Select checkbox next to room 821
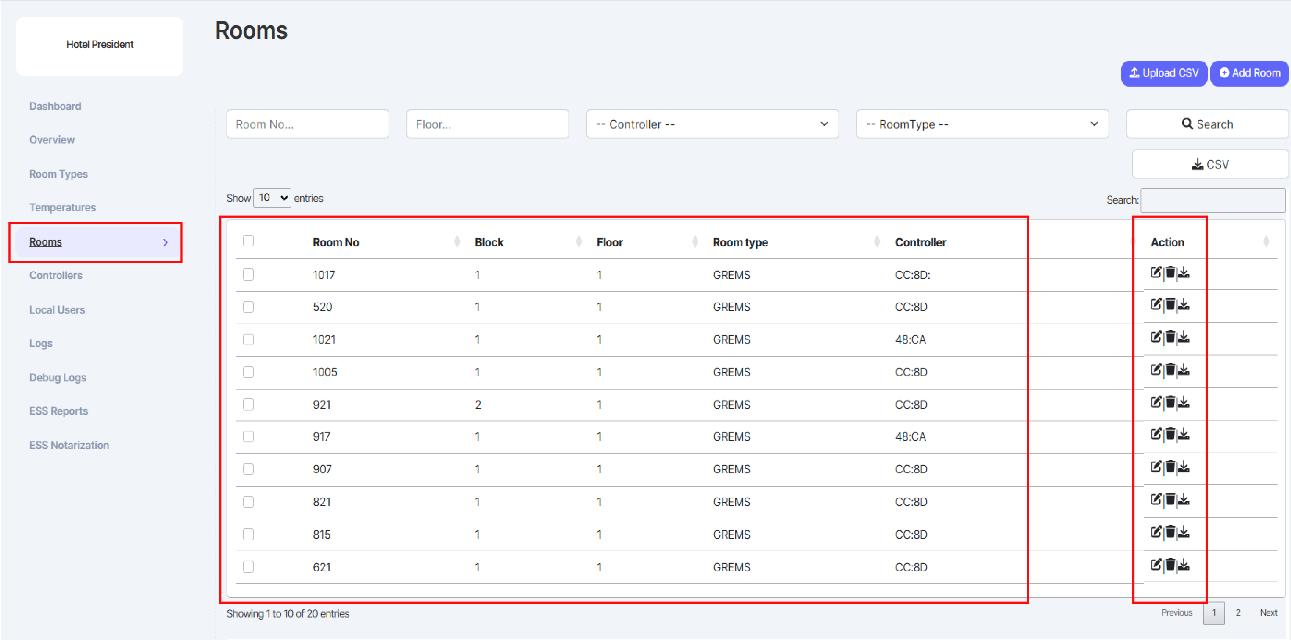 click(248, 502)
